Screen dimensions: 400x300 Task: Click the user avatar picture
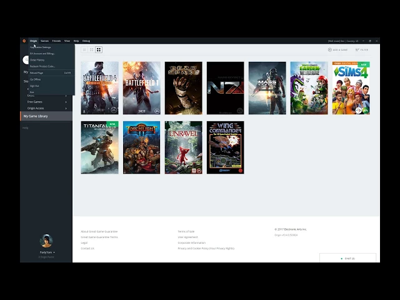point(46,241)
